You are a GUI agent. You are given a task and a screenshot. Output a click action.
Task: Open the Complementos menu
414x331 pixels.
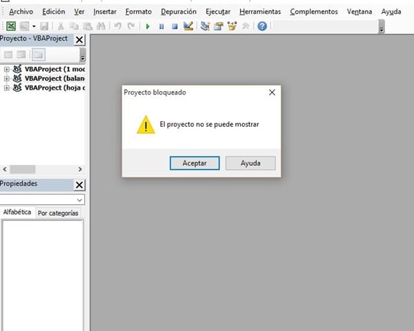(x=314, y=12)
